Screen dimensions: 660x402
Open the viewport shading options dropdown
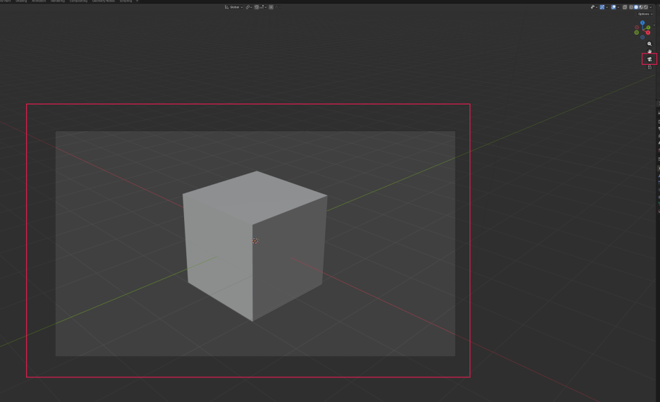651,7
